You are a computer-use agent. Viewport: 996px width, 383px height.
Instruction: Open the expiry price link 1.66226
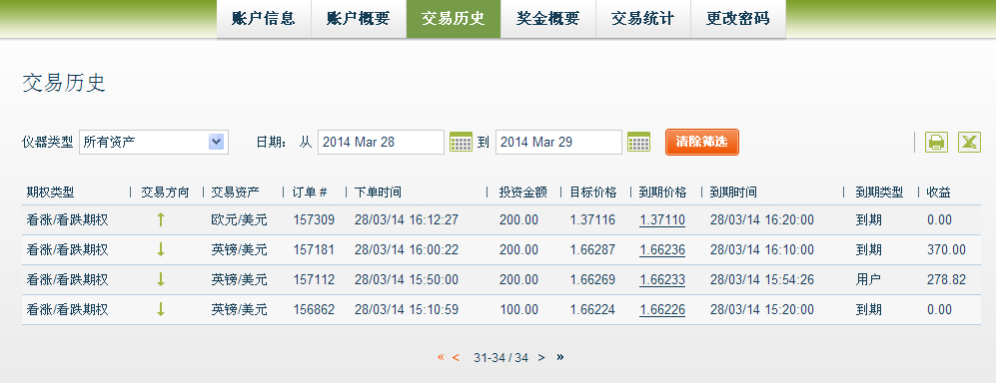(x=662, y=309)
